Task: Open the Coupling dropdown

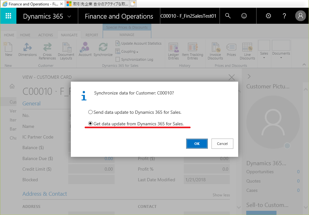Action: click(x=127, y=51)
